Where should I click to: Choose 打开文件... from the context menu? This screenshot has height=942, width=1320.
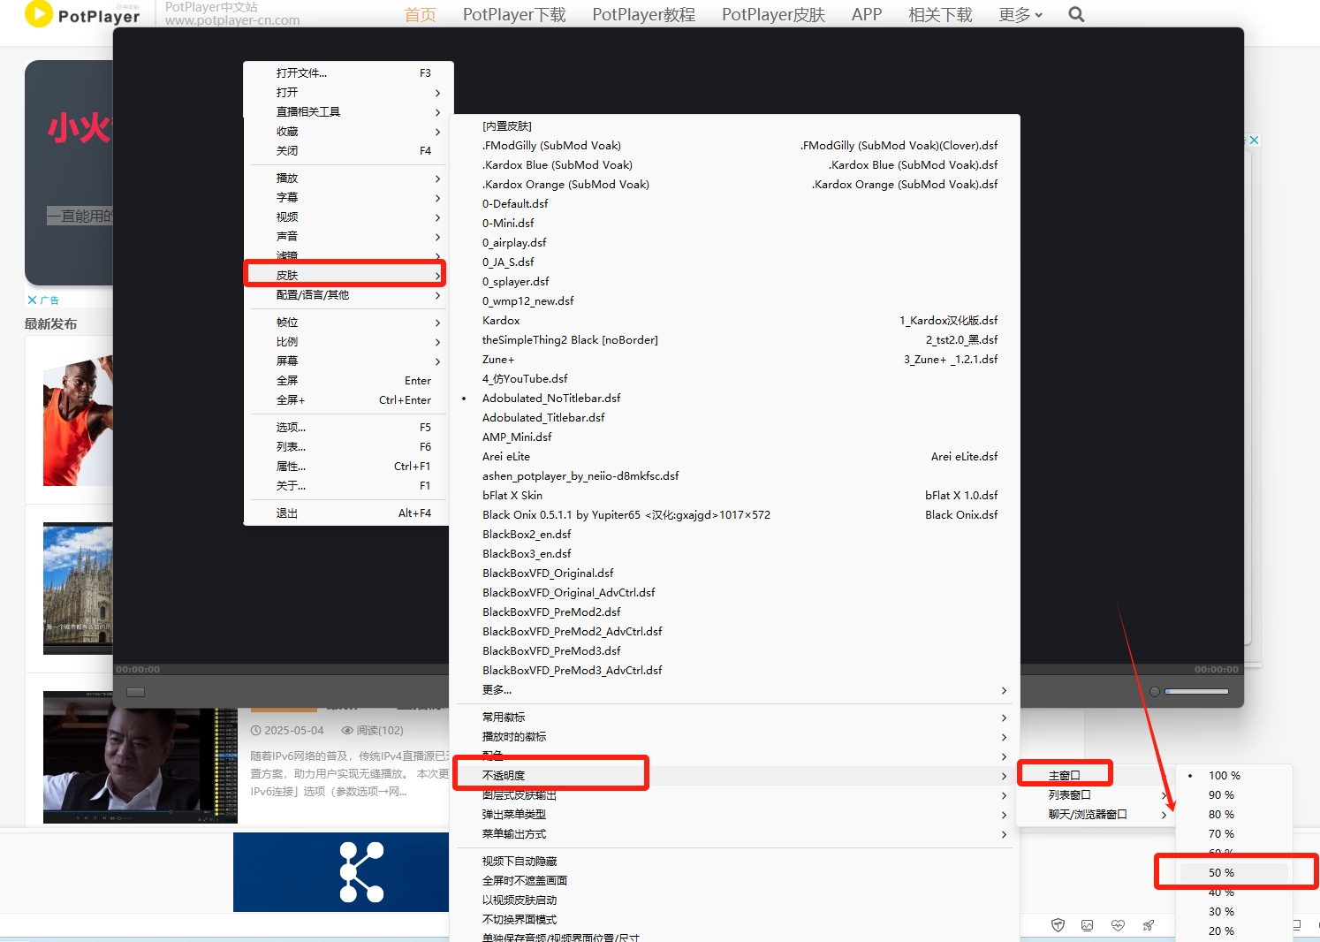[346, 73]
